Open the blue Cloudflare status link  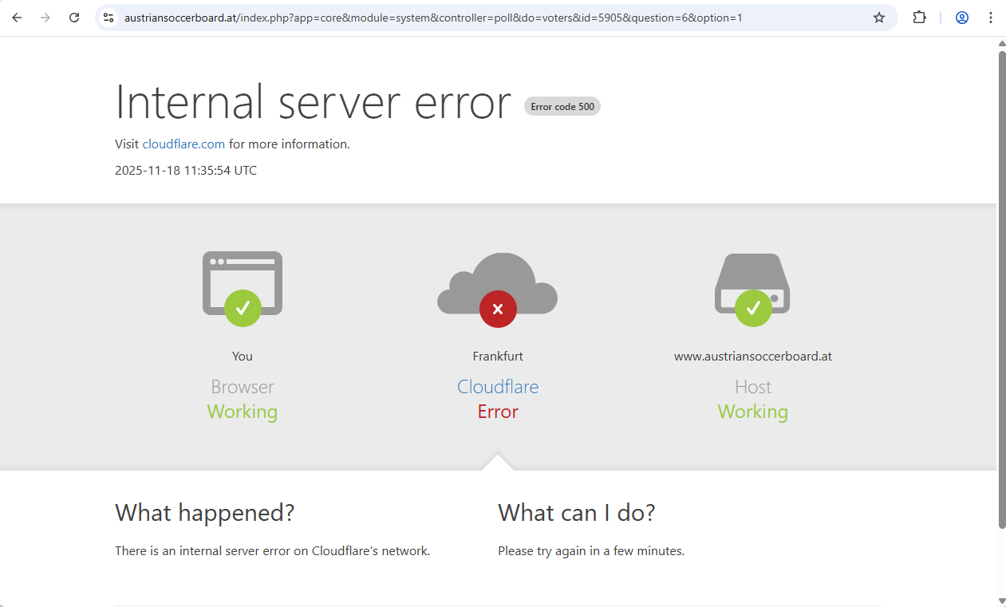tap(498, 387)
